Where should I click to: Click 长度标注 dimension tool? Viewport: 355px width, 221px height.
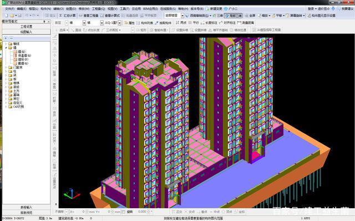(x=209, y=23)
